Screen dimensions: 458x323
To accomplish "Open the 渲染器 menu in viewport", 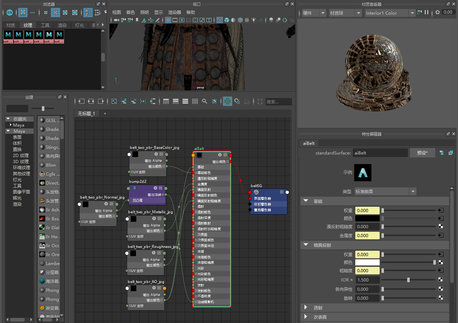I will 175,12.
